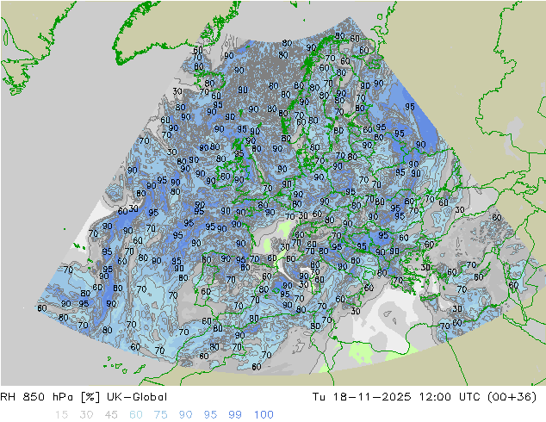Click the legend value 45
546x422 pixels.
[x=111, y=415]
